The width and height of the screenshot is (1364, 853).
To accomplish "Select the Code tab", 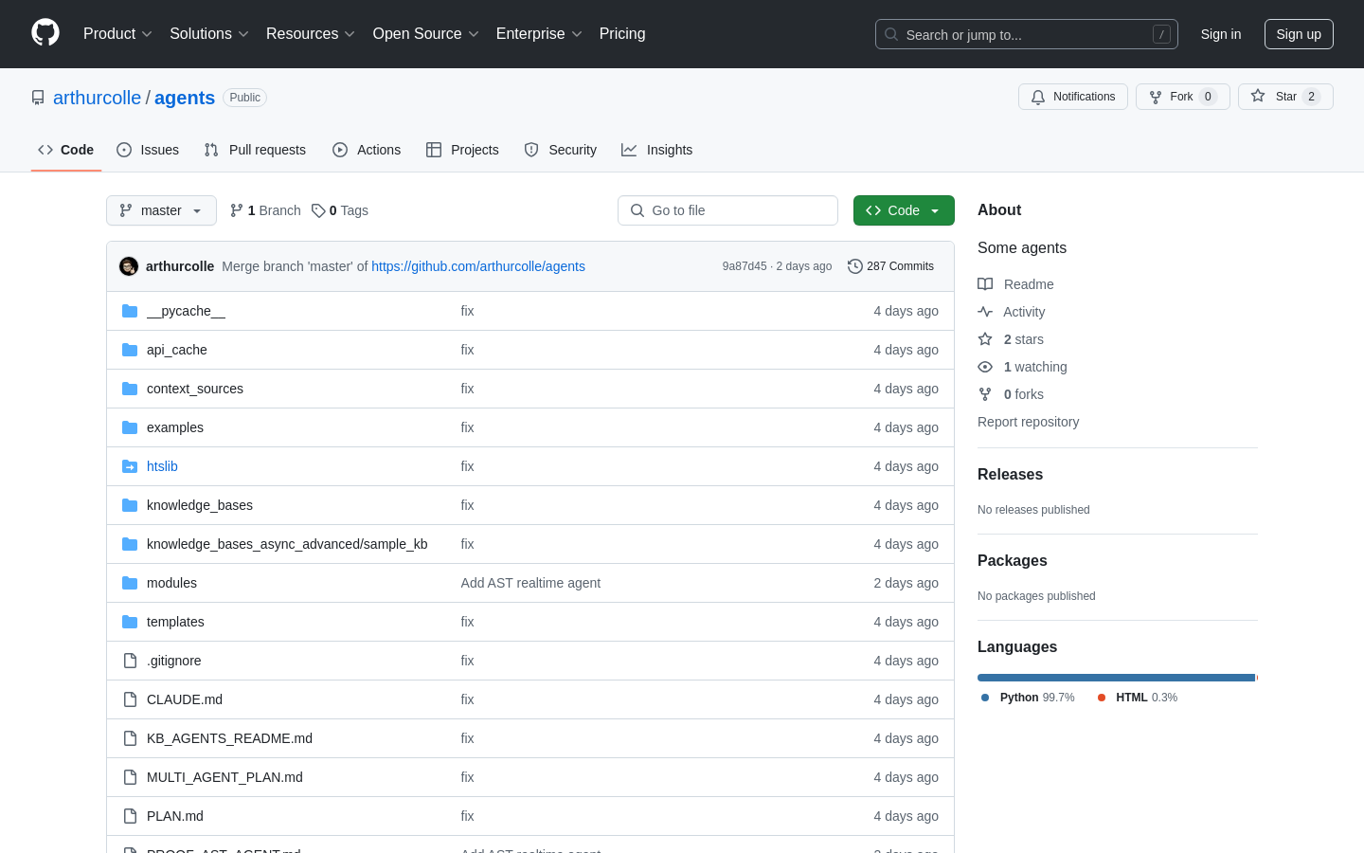I will point(66,150).
